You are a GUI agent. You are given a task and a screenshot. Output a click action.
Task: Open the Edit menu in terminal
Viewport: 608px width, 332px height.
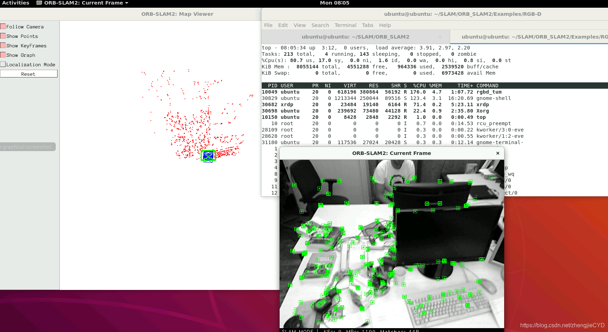[283, 25]
